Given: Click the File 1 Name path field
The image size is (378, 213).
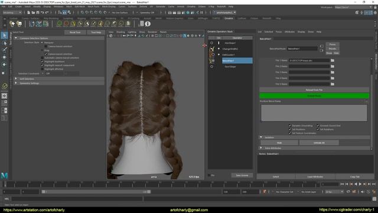Looking at the screenshot, I should pyautogui.click(x=309, y=60).
